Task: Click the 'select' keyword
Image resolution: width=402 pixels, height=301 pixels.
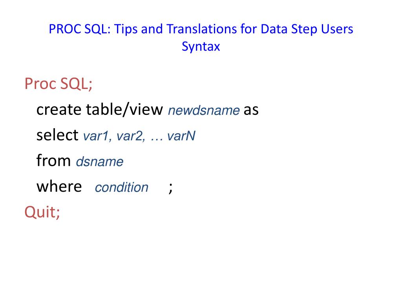Action: click(x=57, y=135)
